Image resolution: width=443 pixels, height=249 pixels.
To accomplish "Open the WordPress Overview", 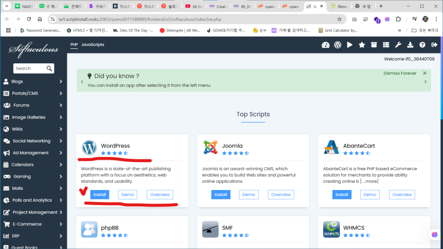I will [x=160, y=195].
